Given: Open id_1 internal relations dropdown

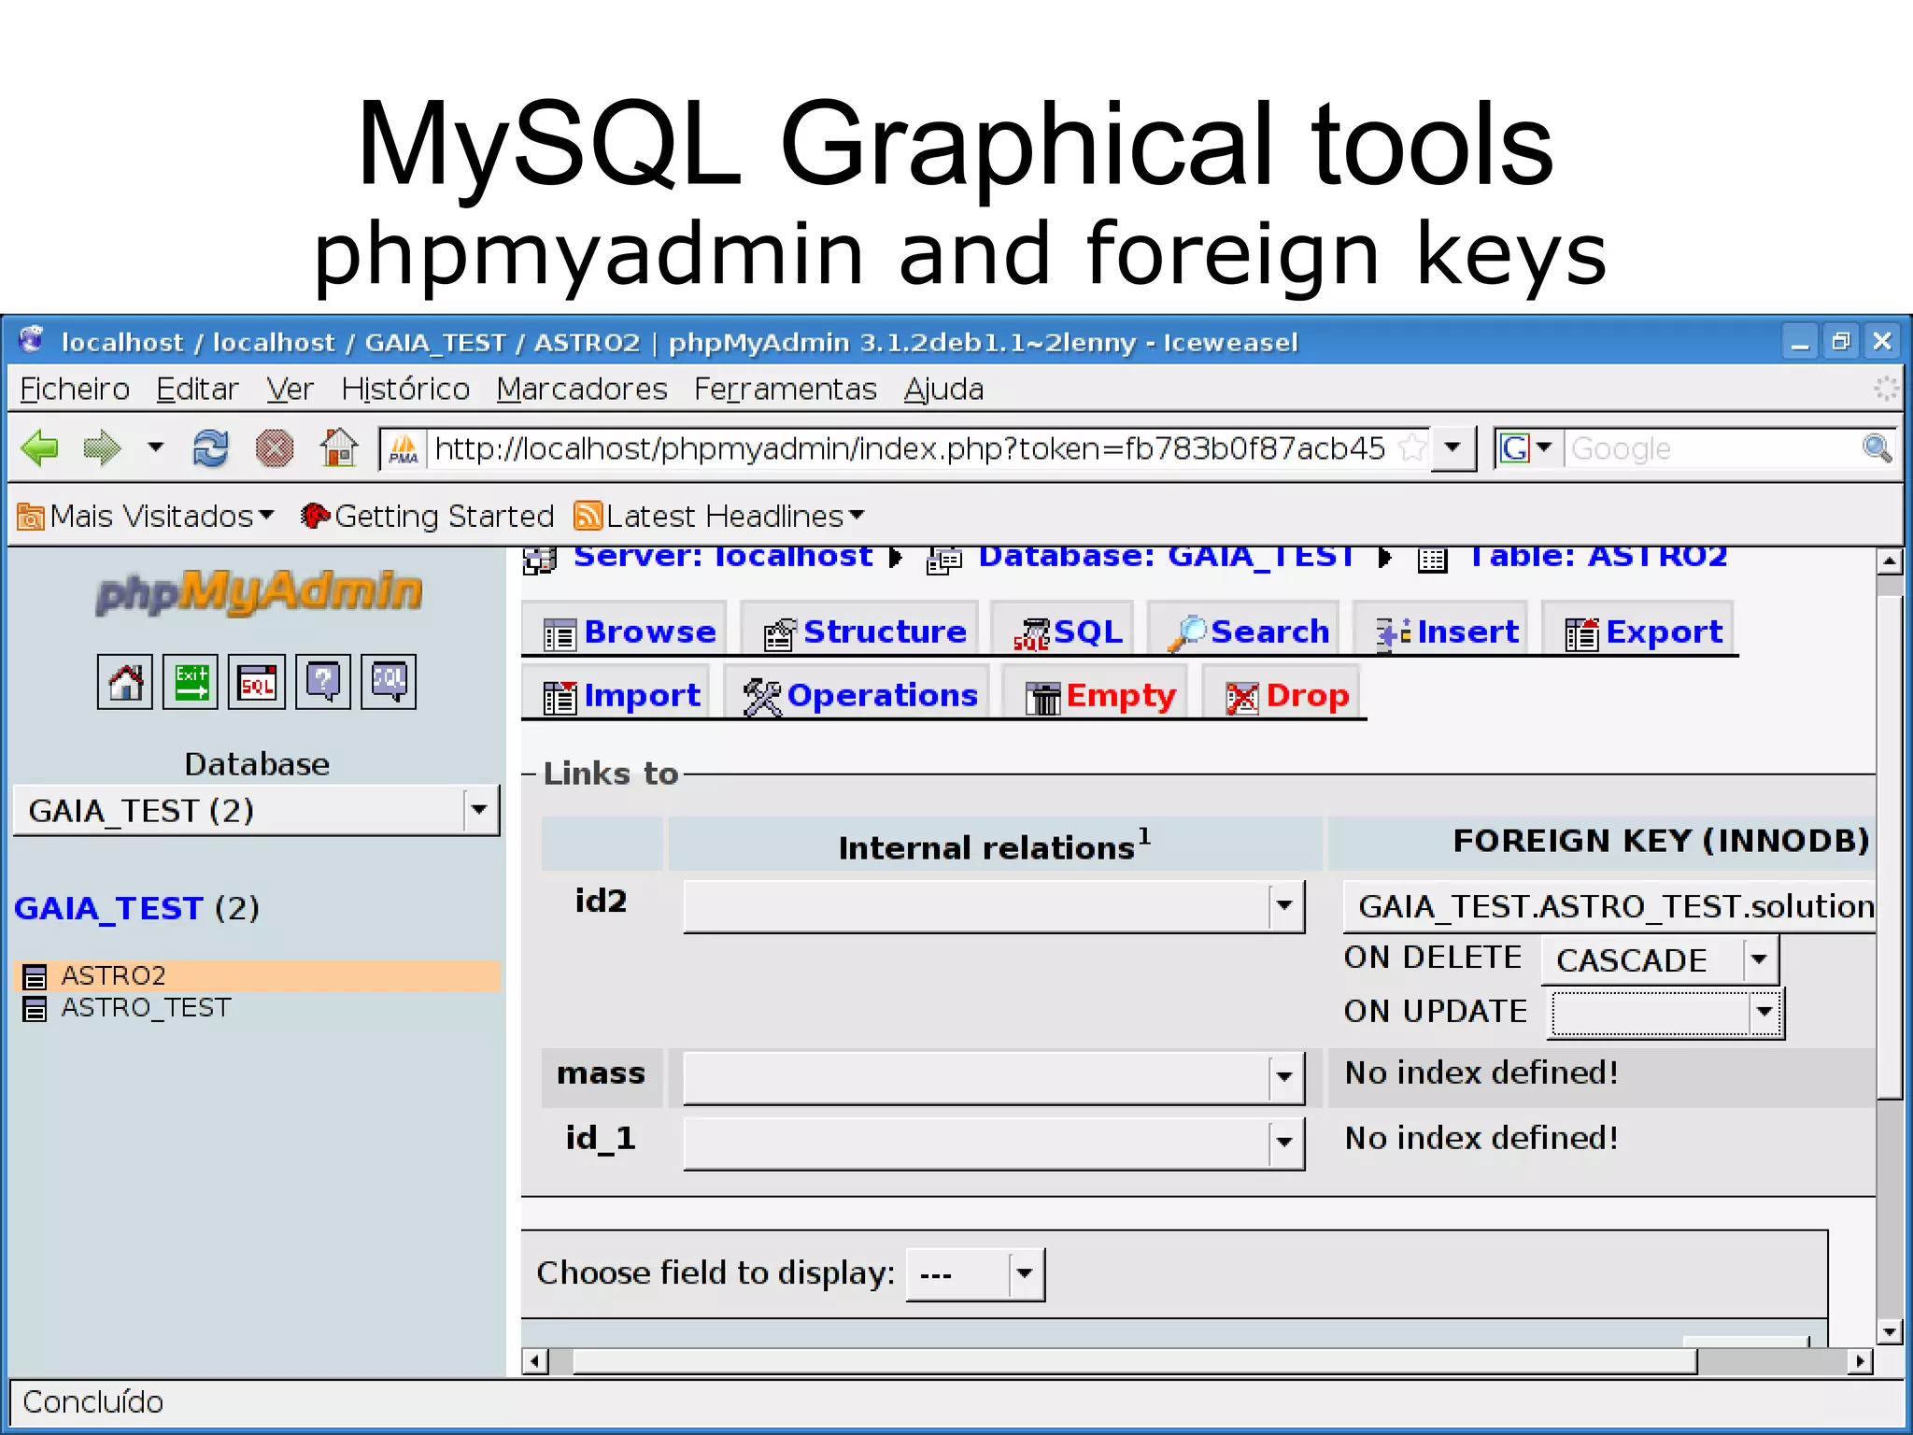Looking at the screenshot, I should click(994, 1143).
